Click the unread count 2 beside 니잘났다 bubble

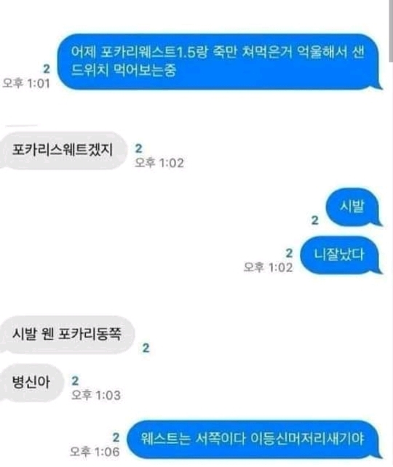pos(289,253)
